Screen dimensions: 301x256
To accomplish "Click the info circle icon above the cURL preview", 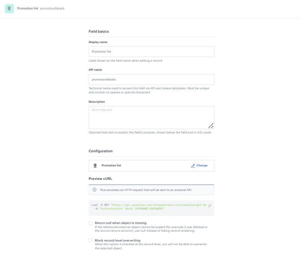I will tap(94, 189).
